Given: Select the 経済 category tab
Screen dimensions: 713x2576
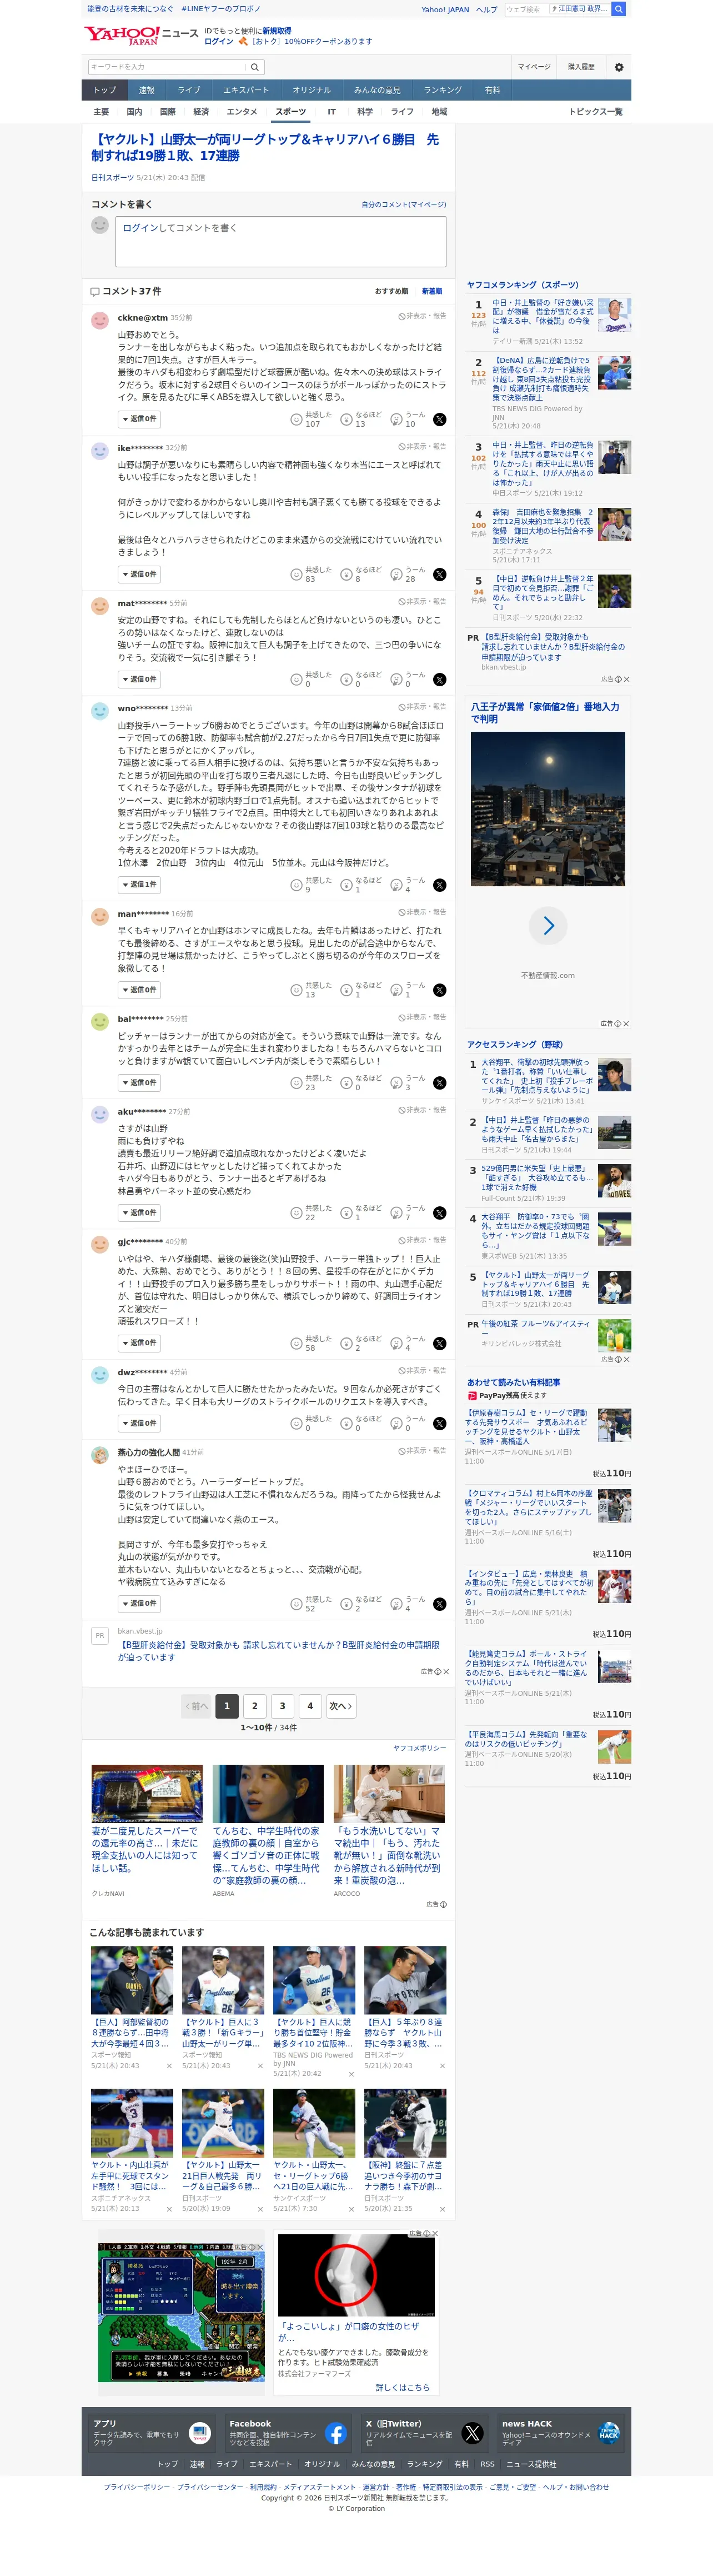Looking at the screenshot, I should [x=201, y=112].
